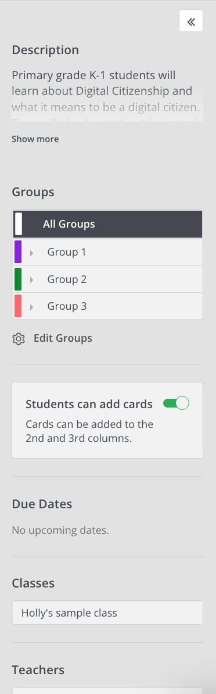
Task: Show more of the description text
Action: point(35,139)
